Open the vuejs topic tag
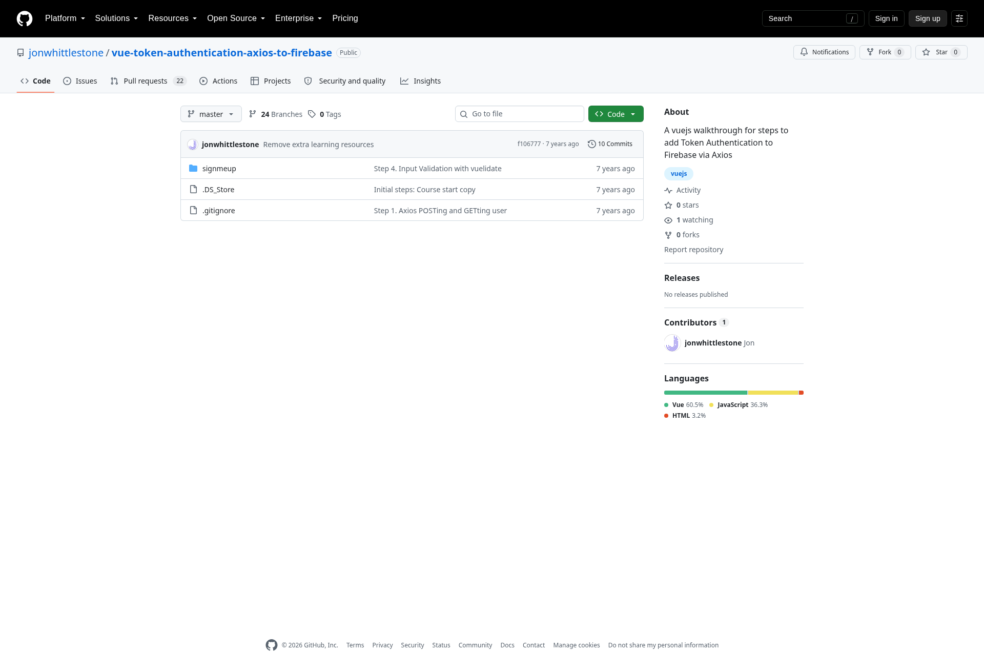Image resolution: width=984 pixels, height=672 pixels. coord(679,174)
